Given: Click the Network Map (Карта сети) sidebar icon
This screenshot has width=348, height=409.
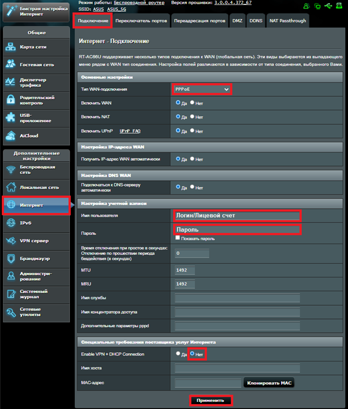Looking at the screenshot, I should tap(11, 47).
